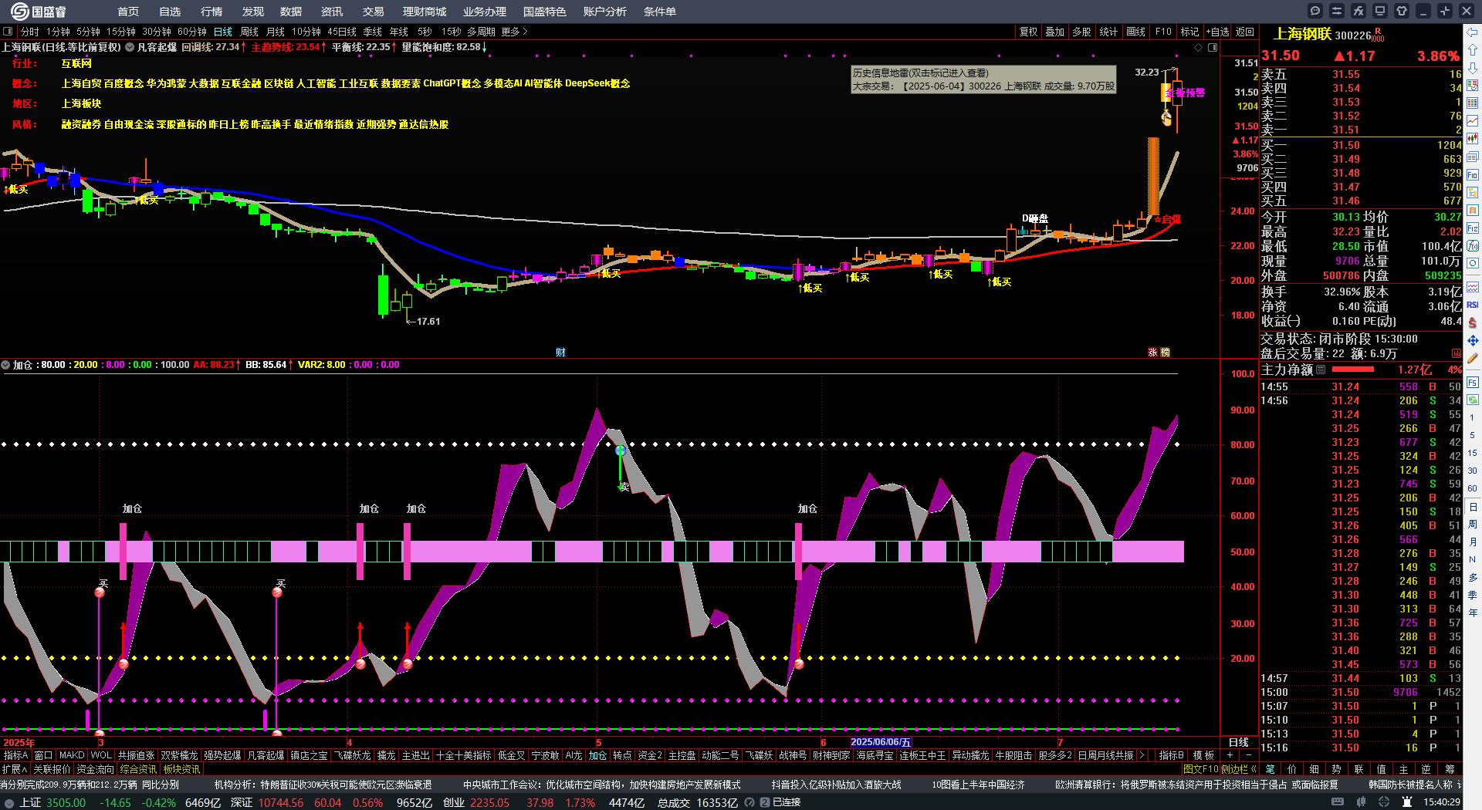Select the 凡客起爆 indicator tab
Image resolution: width=1482 pixels, height=810 pixels.
point(266,755)
